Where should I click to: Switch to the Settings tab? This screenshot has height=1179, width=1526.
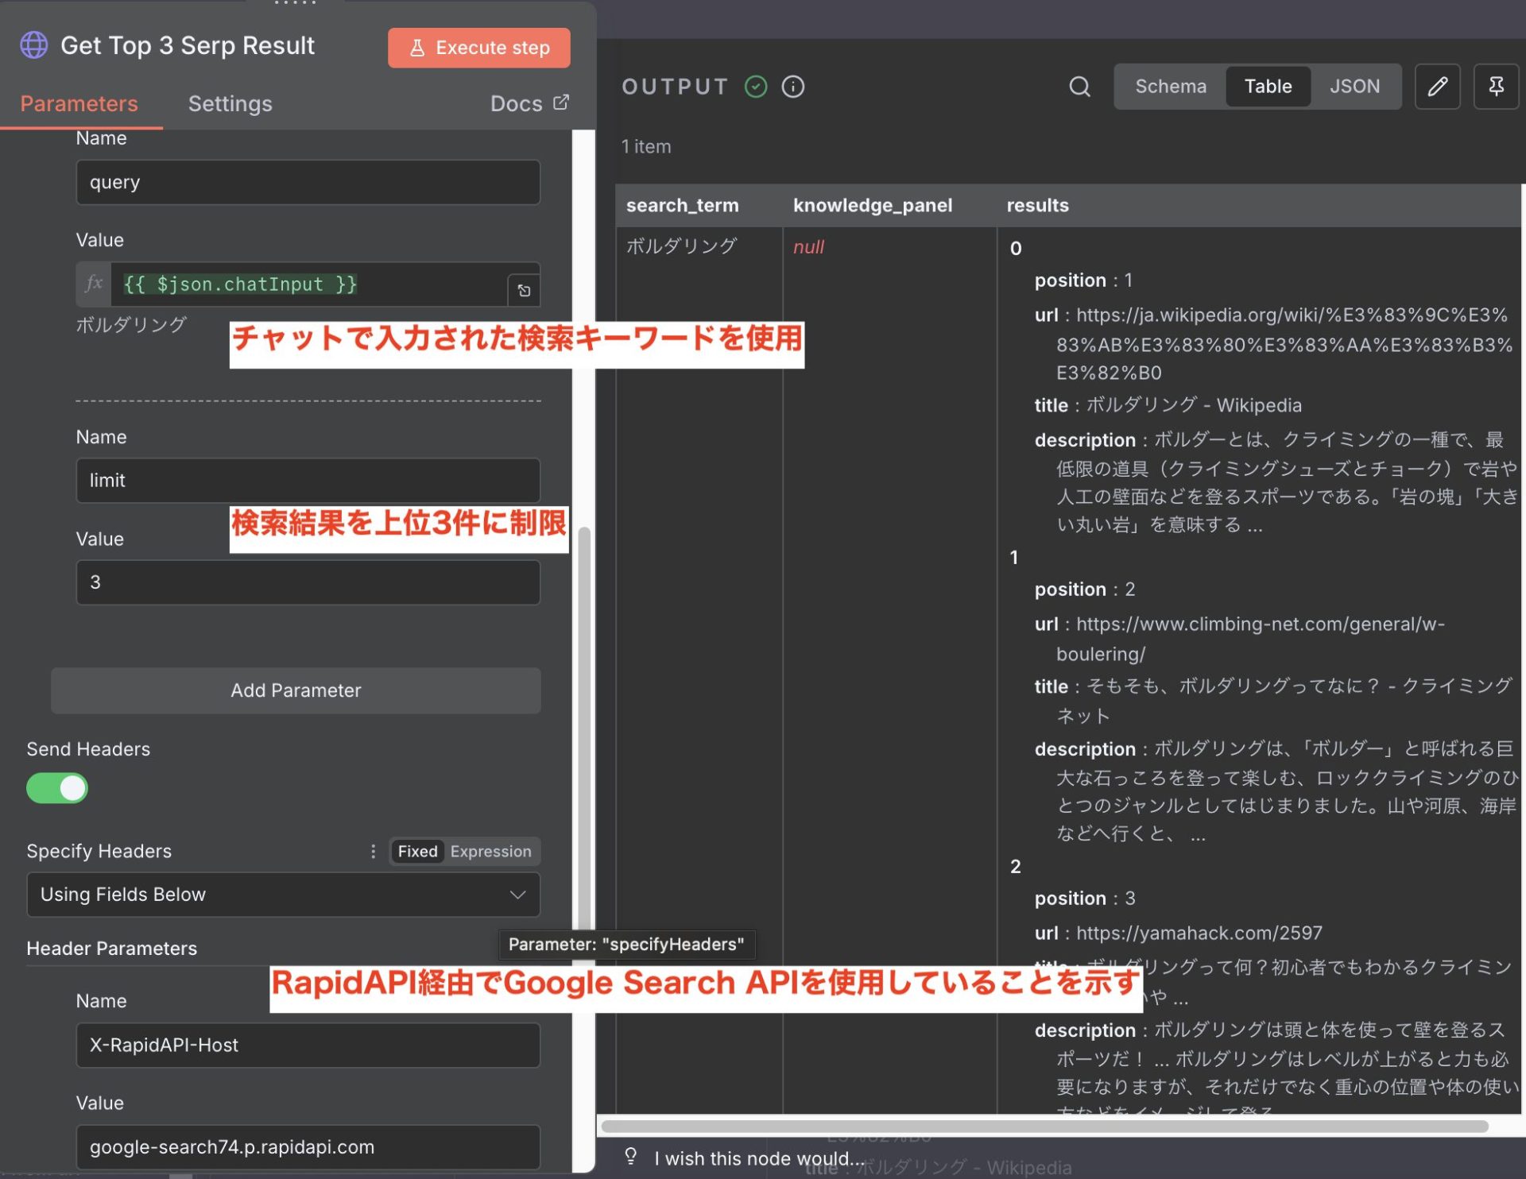(230, 103)
